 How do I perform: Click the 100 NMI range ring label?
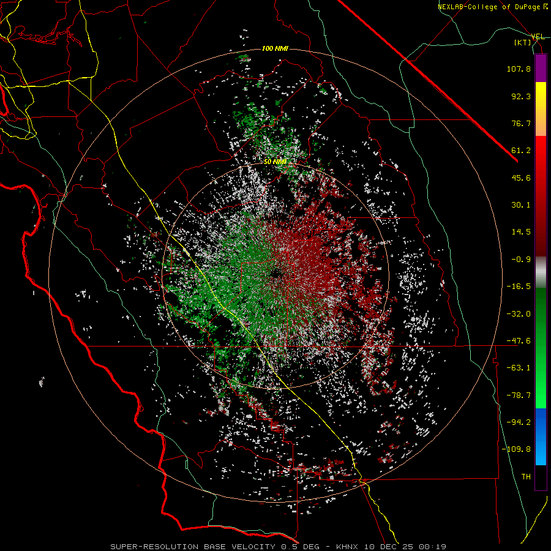[x=275, y=48]
